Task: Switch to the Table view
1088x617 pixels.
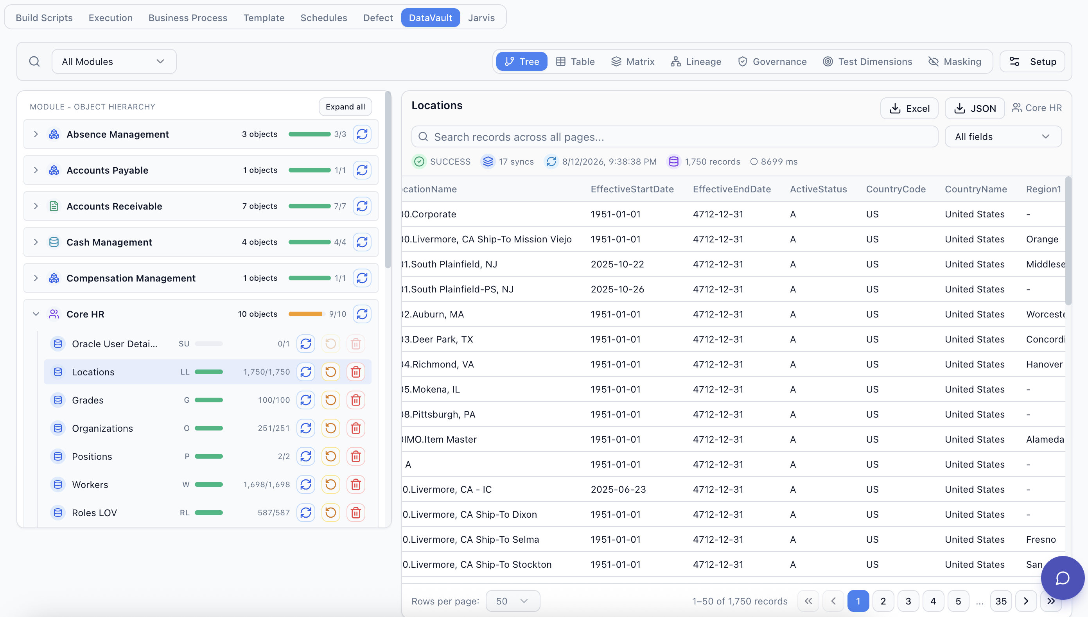Action: 575,61
